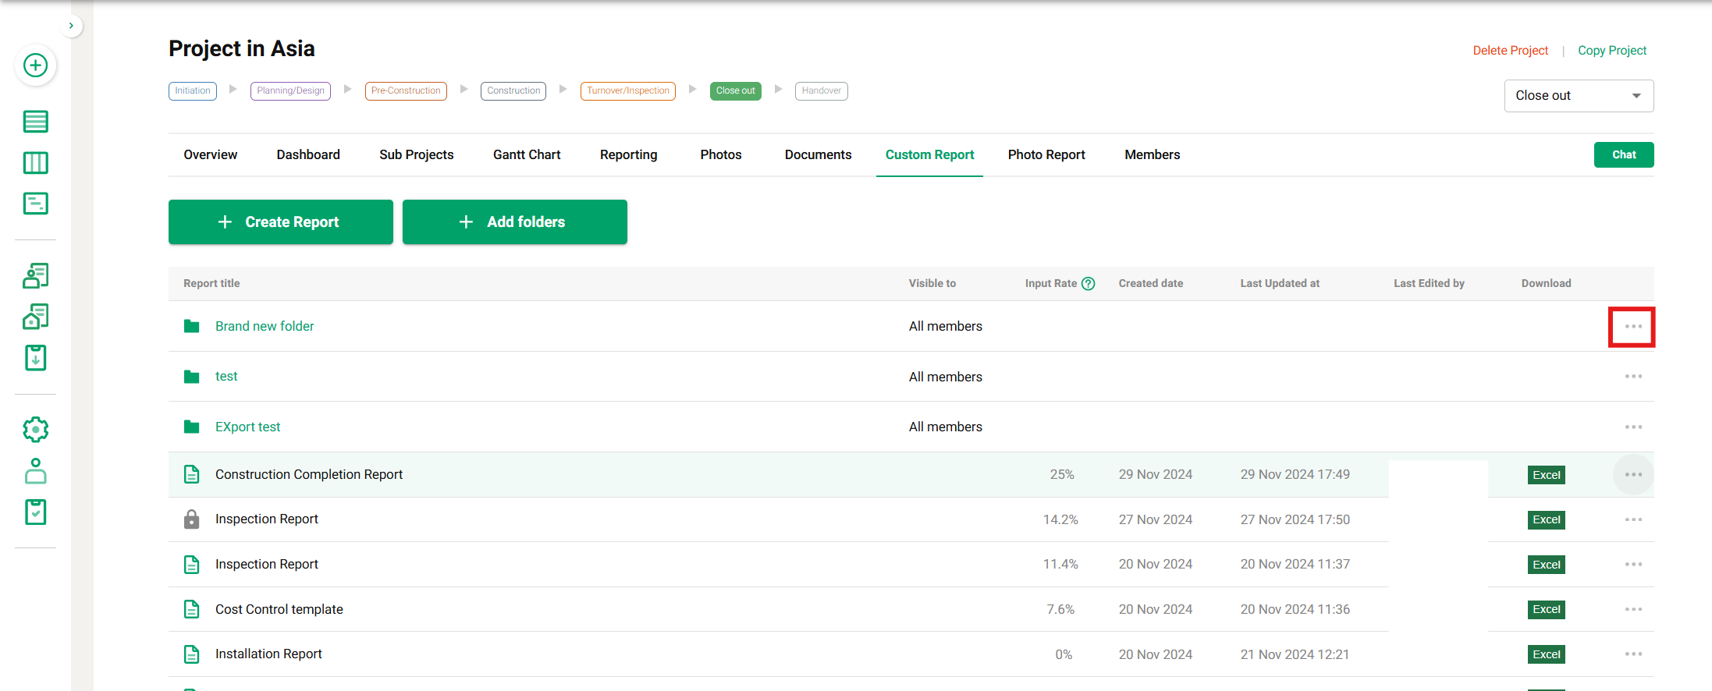Click the folder icon for EXport test
Image resolution: width=1712 pixels, height=691 pixels.
click(x=191, y=427)
